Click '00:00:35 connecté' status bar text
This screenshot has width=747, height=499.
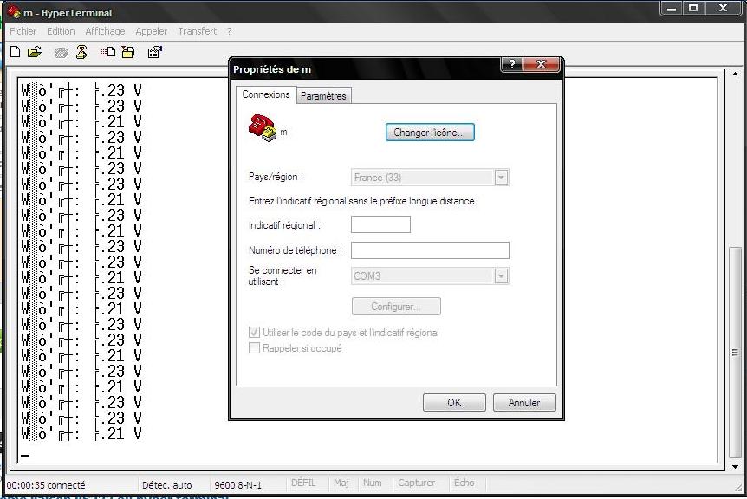[x=46, y=485]
